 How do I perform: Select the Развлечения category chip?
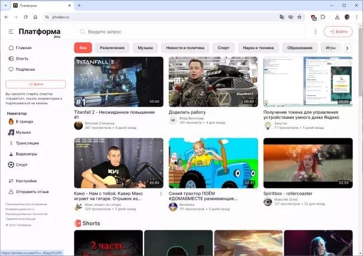tap(112, 48)
